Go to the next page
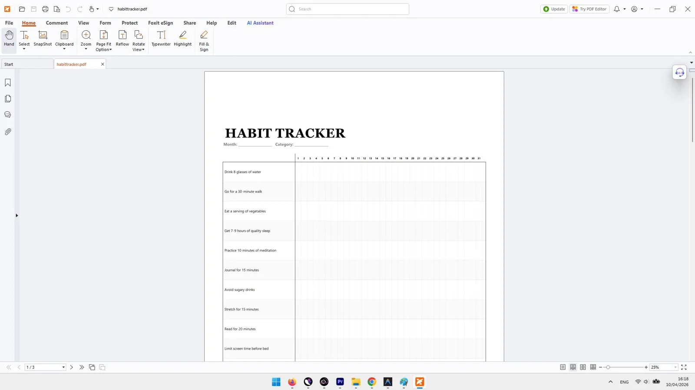Image resolution: width=695 pixels, height=390 pixels. click(72, 367)
